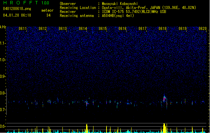The image size is (210, 133).
Task: Click the 0617 time marker
Action: coord(143,29)
